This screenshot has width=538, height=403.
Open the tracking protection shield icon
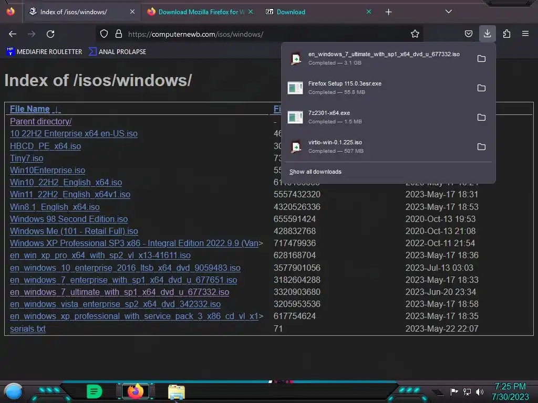[104, 34]
